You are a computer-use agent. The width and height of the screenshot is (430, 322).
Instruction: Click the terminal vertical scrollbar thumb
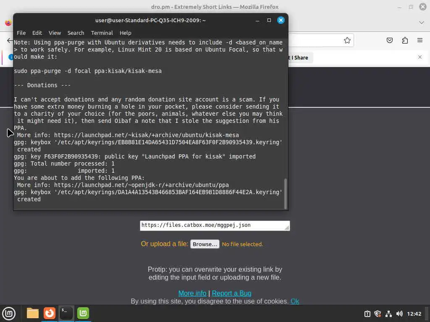click(x=285, y=194)
